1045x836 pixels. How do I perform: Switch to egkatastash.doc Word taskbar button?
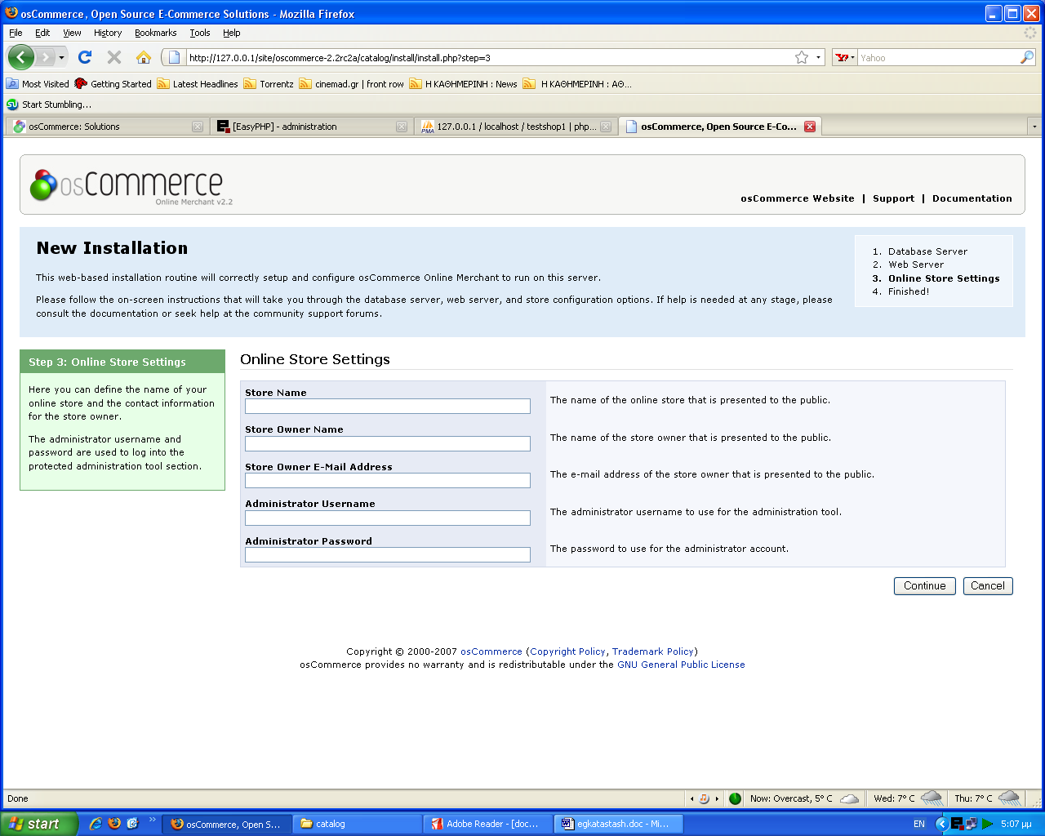pos(619,824)
